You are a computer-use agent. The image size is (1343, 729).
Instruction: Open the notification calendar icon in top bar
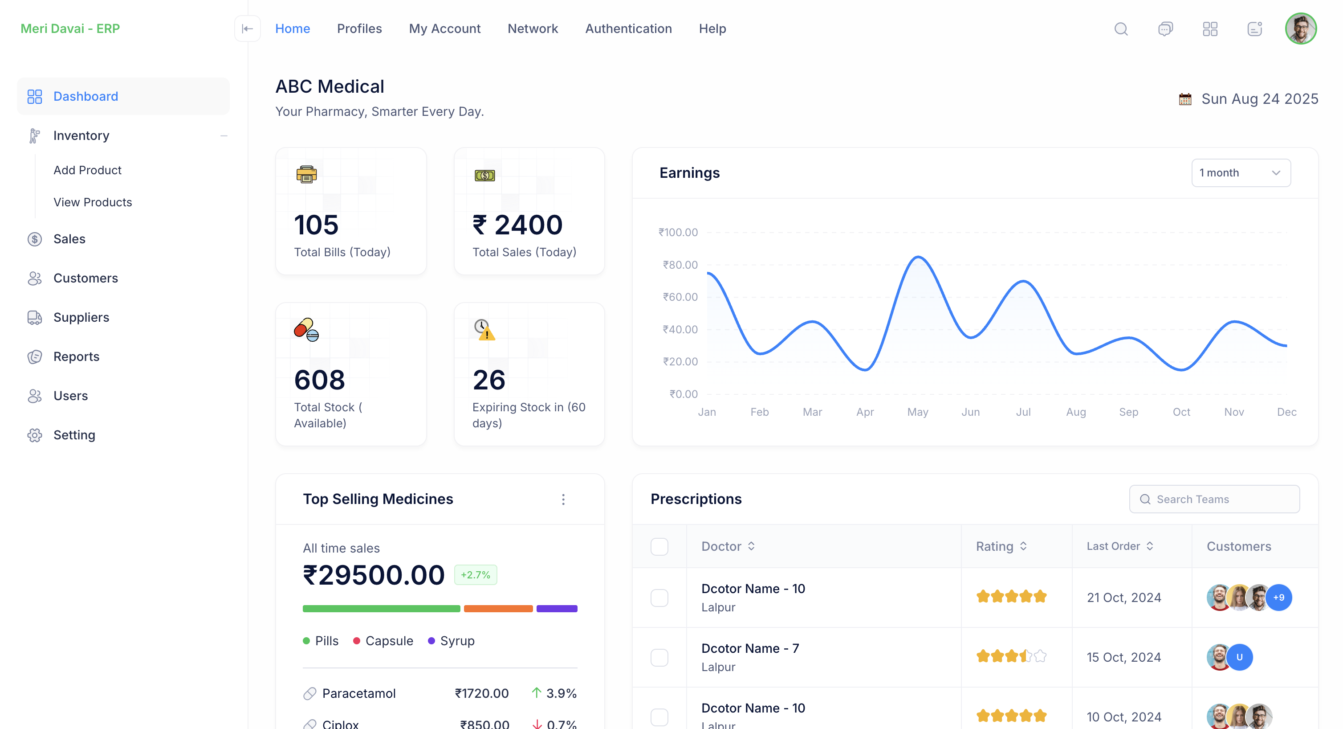pos(1254,29)
